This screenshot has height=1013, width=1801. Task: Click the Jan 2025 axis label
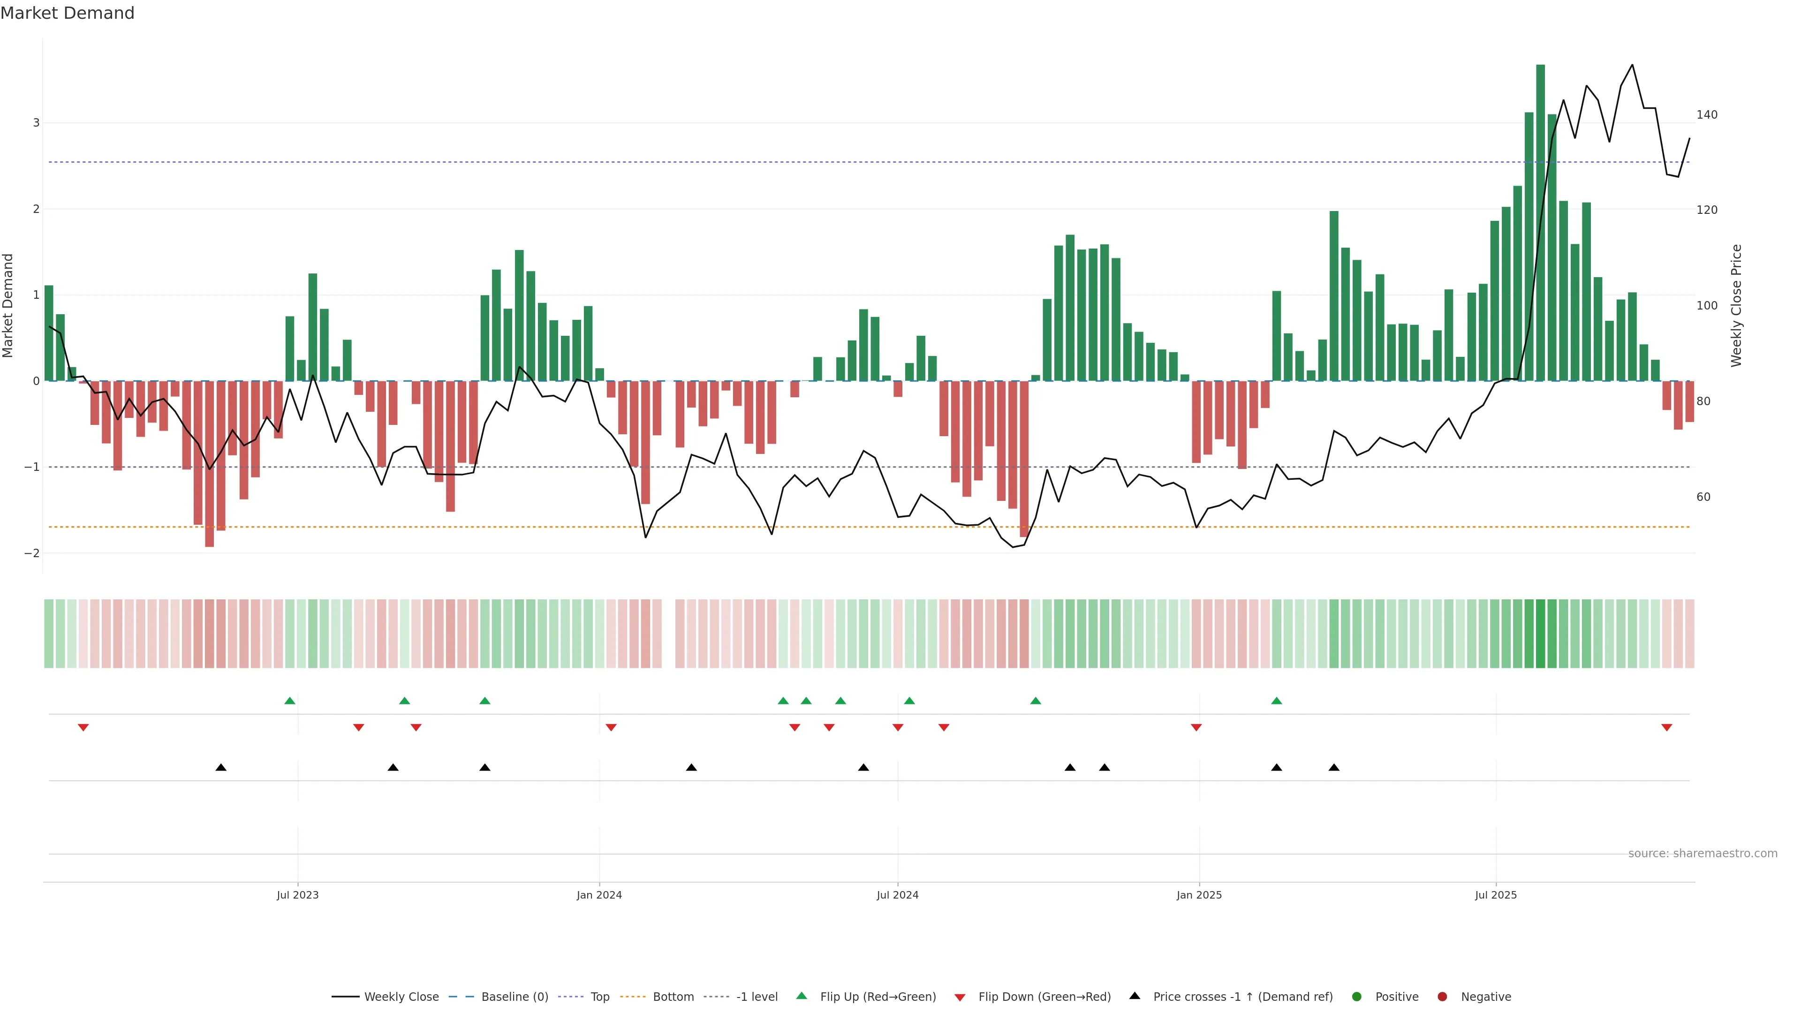coord(1199,895)
